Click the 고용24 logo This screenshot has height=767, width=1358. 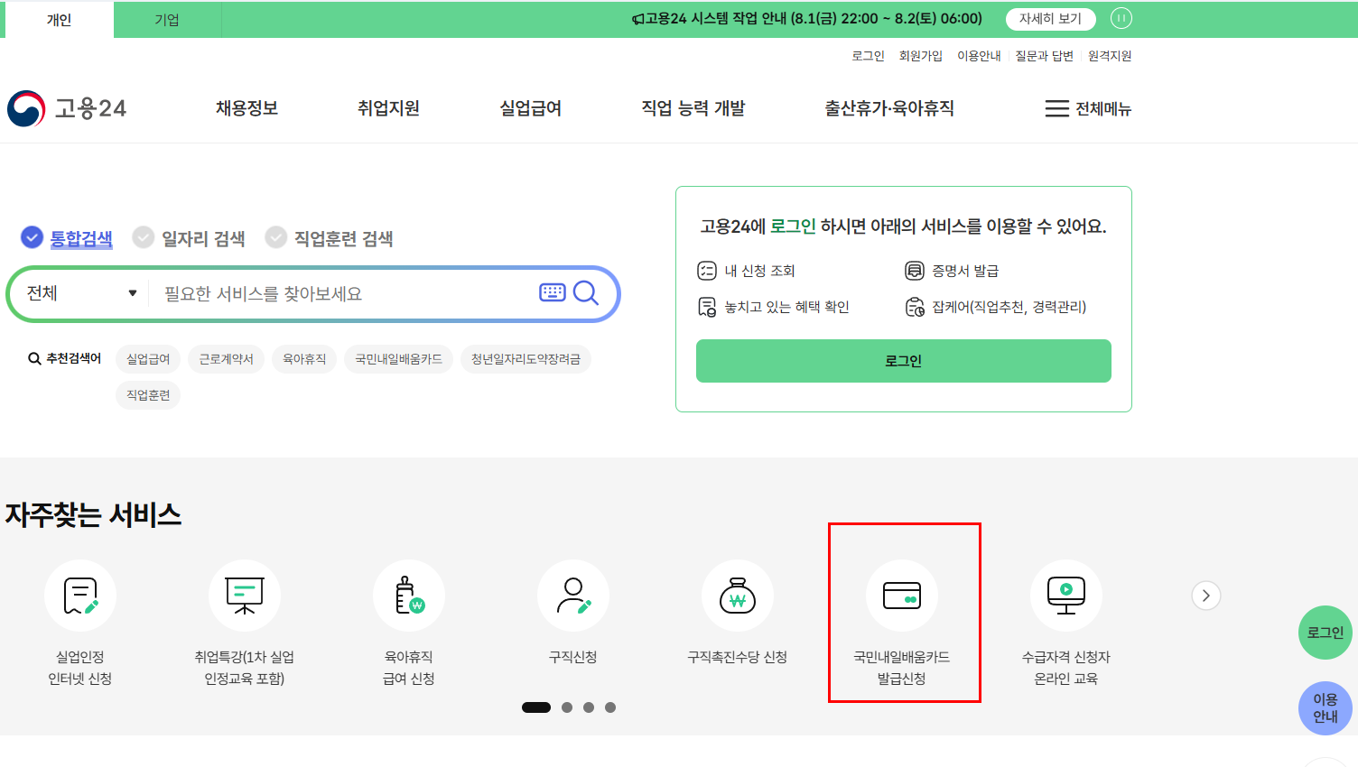click(67, 108)
